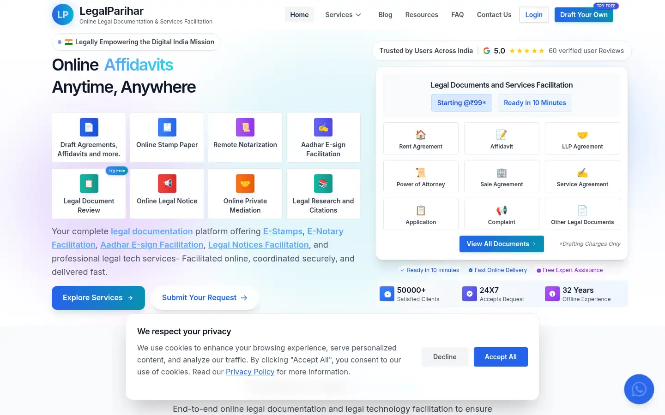Open the Application clipboard icon
The image size is (665, 415).
click(x=421, y=210)
